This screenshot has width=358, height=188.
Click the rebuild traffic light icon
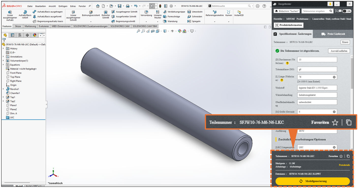tap(160, 6)
